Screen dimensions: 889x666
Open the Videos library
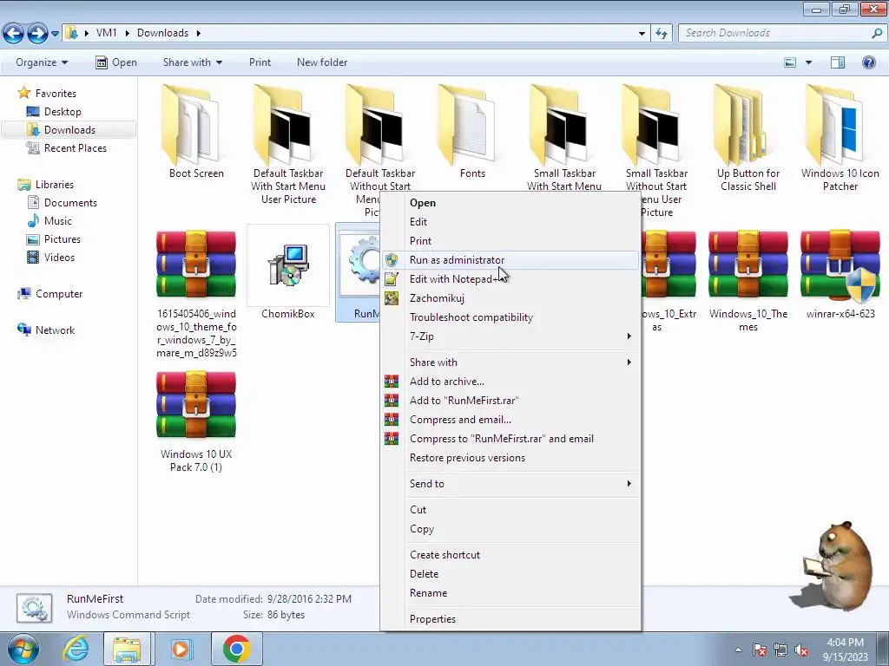(50, 257)
